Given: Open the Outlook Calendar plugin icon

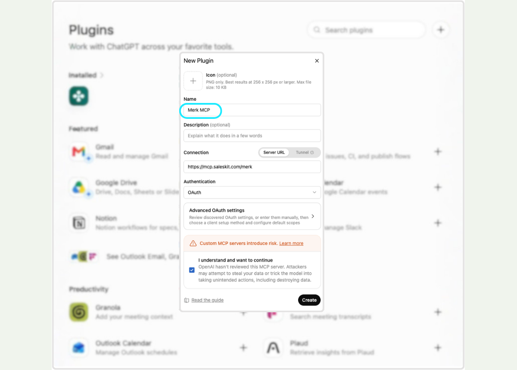Looking at the screenshot, I should point(79,348).
